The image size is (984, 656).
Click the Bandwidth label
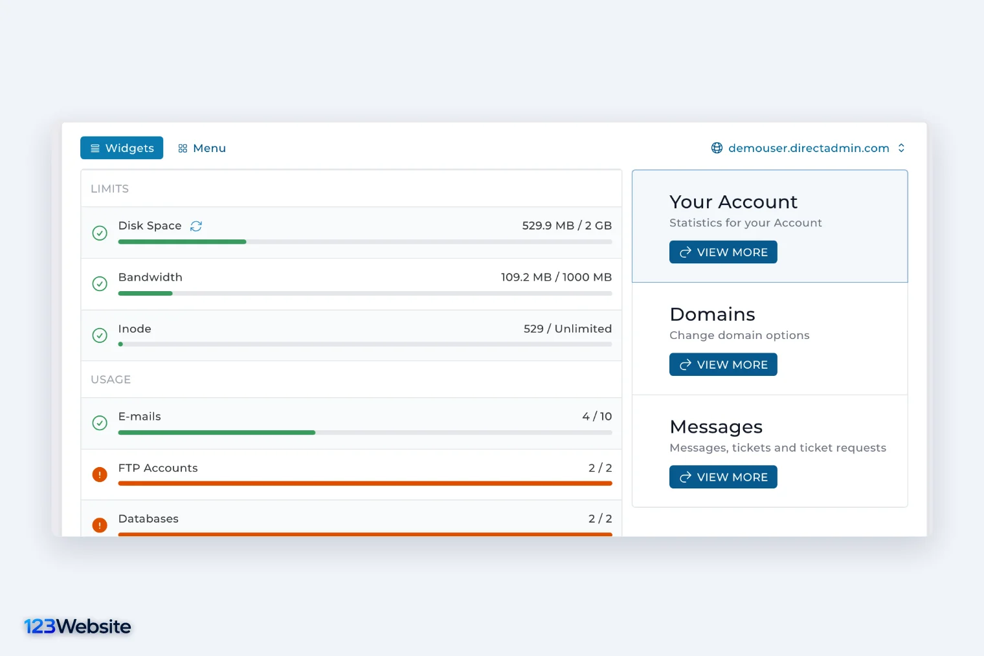tap(150, 278)
